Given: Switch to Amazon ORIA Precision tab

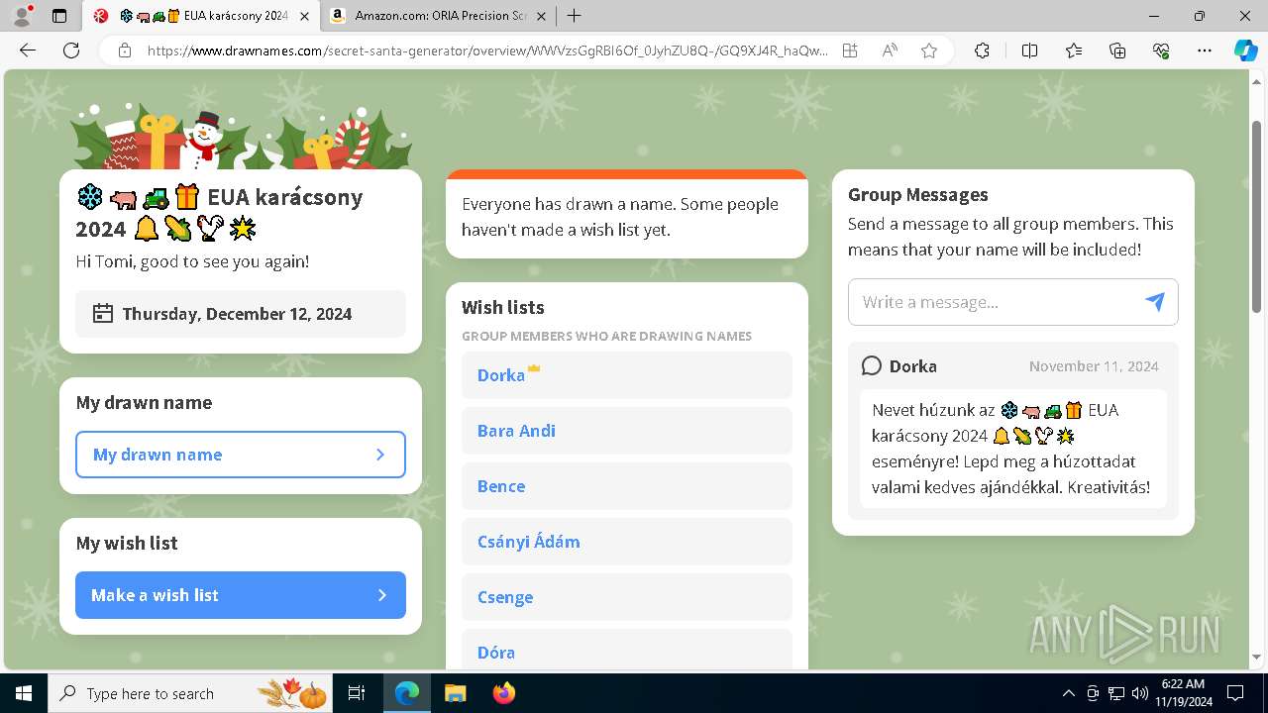Looking at the screenshot, I should tap(439, 16).
